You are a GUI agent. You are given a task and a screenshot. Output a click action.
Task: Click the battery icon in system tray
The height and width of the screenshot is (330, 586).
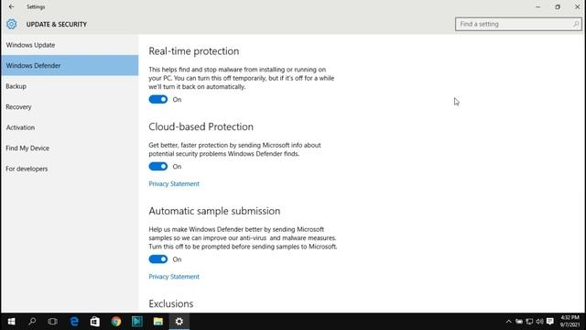519,322
